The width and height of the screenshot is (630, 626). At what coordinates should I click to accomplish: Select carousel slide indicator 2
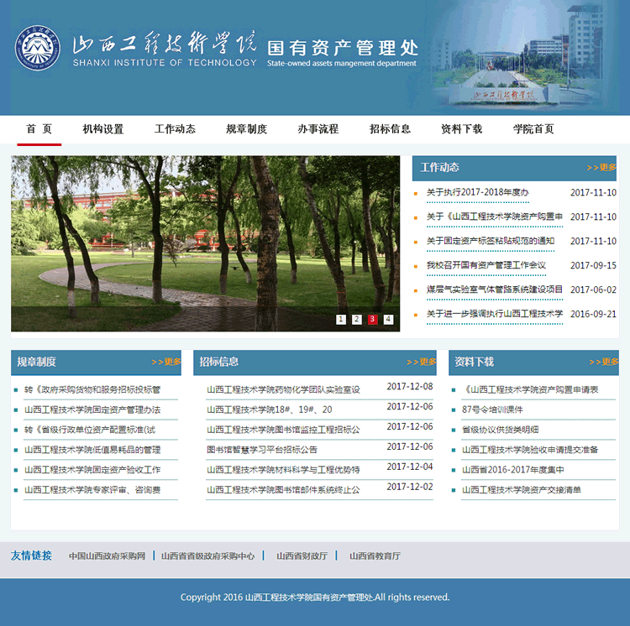point(357,319)
